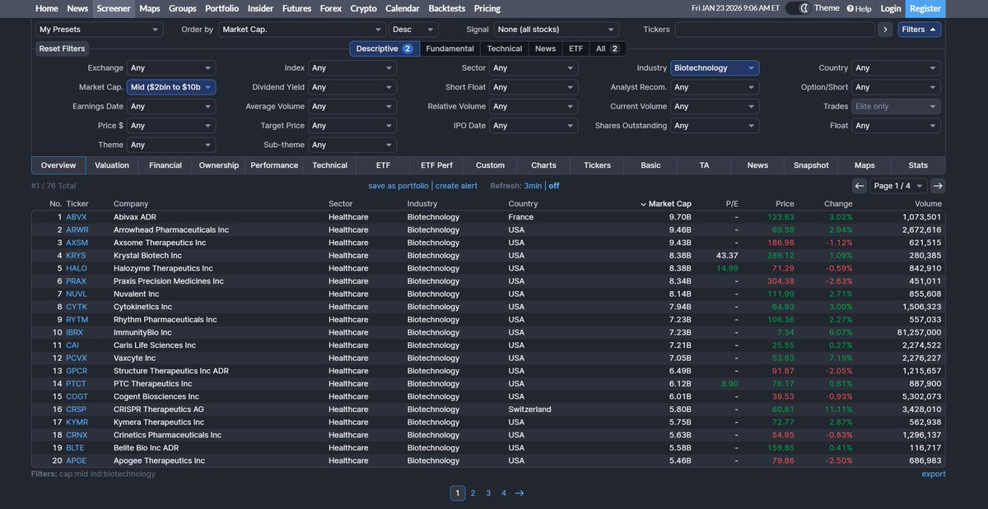This screenshot has width=988, height=509.
Task: Open the Page 1 / 4 selector
Action: (x=898, y=186)
